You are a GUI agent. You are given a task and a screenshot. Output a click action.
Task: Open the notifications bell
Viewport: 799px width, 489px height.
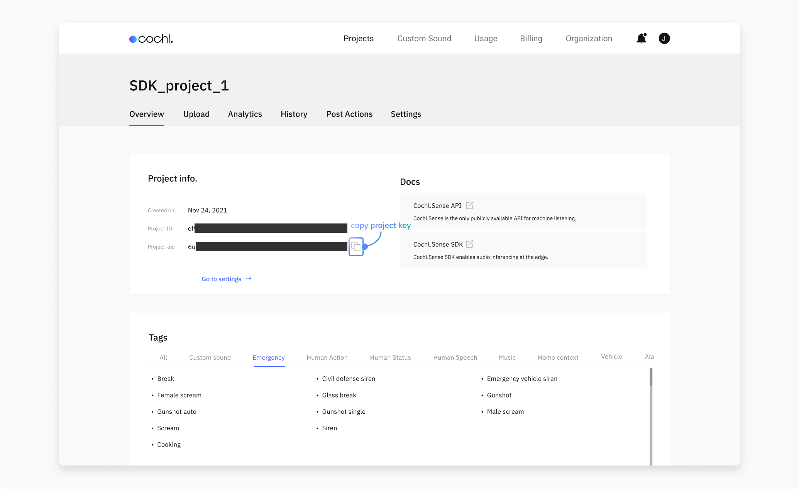pos(642,38)
